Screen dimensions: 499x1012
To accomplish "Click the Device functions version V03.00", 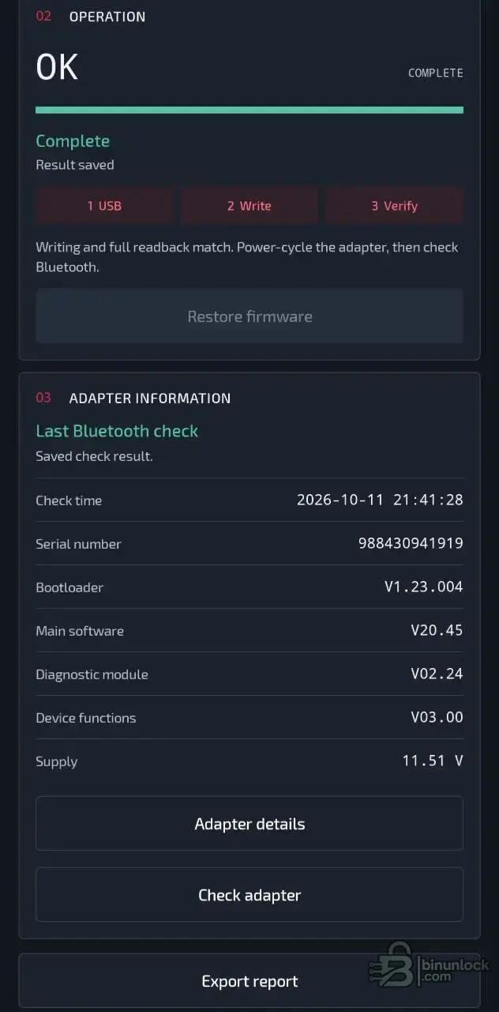I will click(437, 717).
